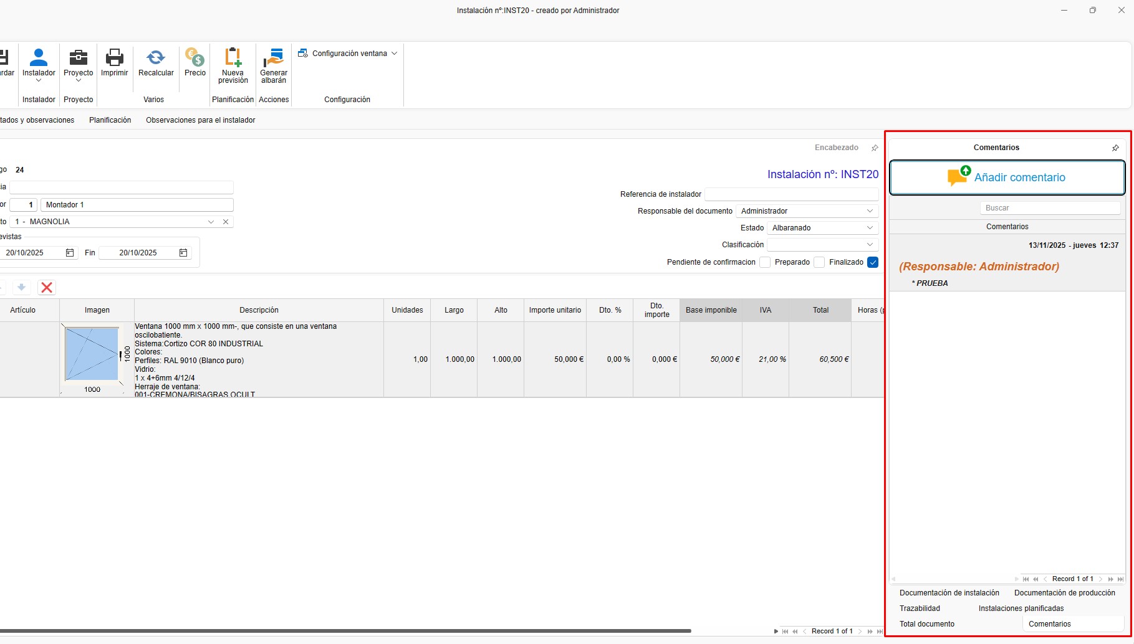The width and height of the screenshot is (1134, 644).
Task: Click the Imprimir printer icon
Action: [x=114, y=58]
